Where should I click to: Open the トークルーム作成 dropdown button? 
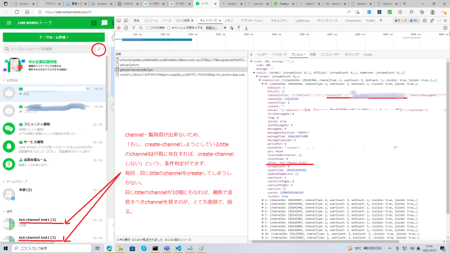click(53, 37)
